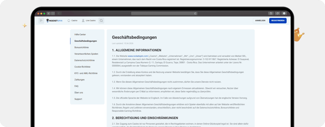Click the ANMELDEN button
This screenshot has width=325, height=127.
[260, 21]
